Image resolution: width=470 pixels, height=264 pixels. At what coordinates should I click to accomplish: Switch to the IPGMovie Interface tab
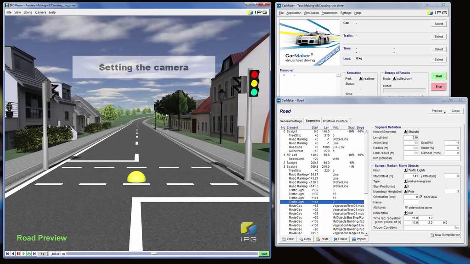[335, 121]
